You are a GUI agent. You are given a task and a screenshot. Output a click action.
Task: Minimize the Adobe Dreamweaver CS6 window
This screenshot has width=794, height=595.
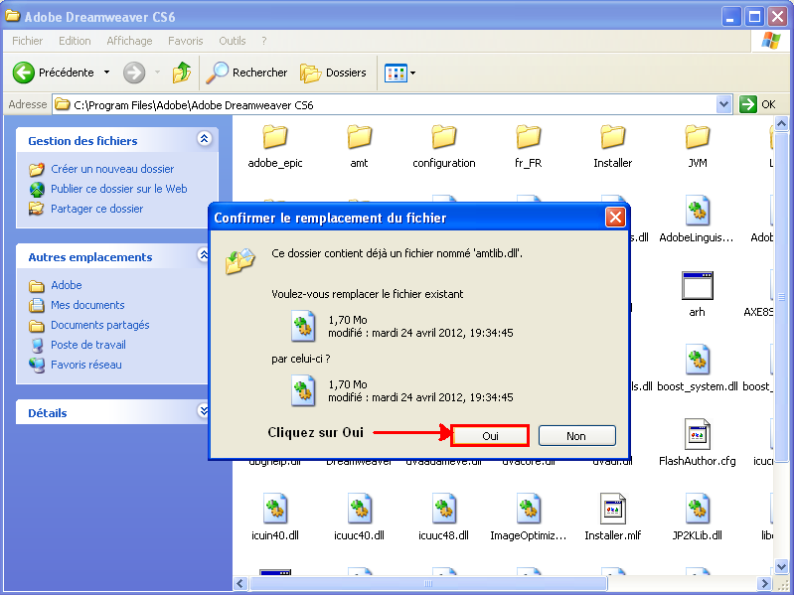pos(730,17)
